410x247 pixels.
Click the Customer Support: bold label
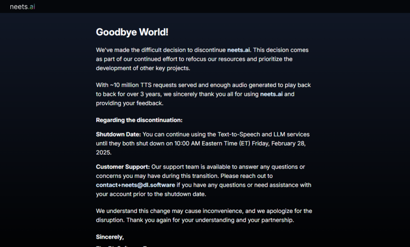tap(123, 167)
